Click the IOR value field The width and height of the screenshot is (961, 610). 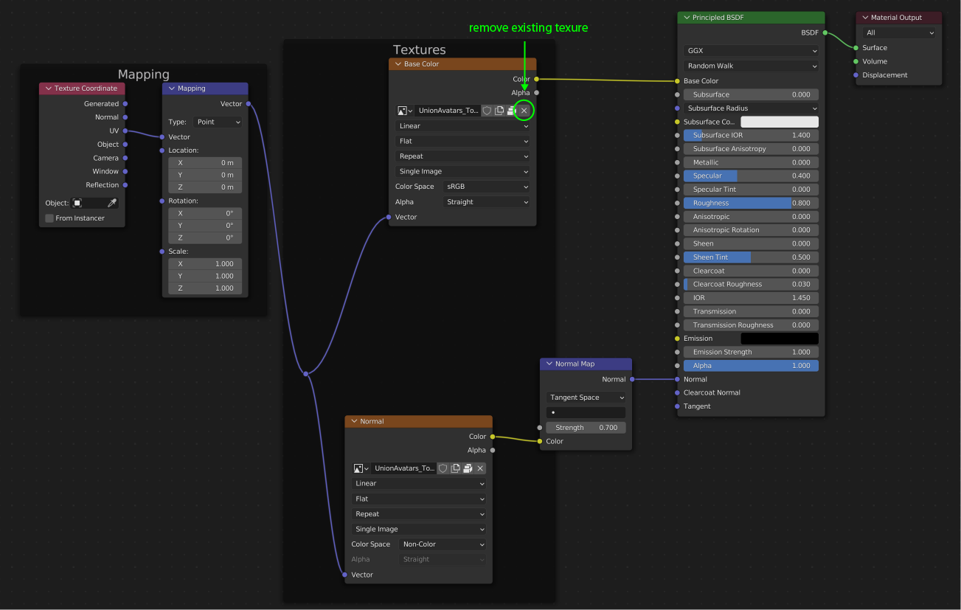[751, 298]
